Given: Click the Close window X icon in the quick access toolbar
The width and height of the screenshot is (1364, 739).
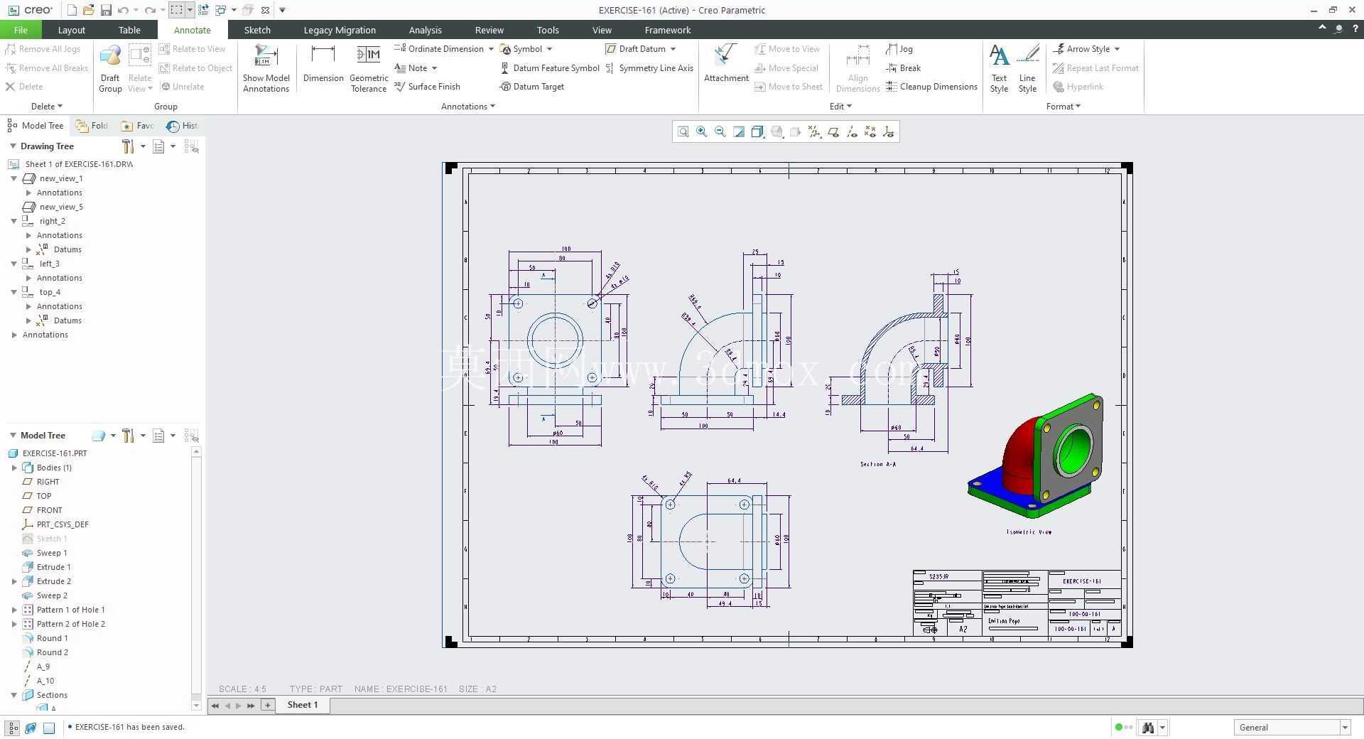Looking at the screenshot, I should [265, 10].
